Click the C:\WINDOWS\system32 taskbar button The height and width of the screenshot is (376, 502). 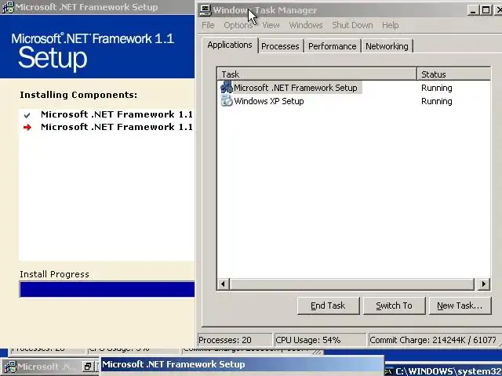pos(443,371)
